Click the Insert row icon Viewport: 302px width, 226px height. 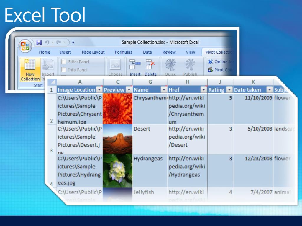135,64
